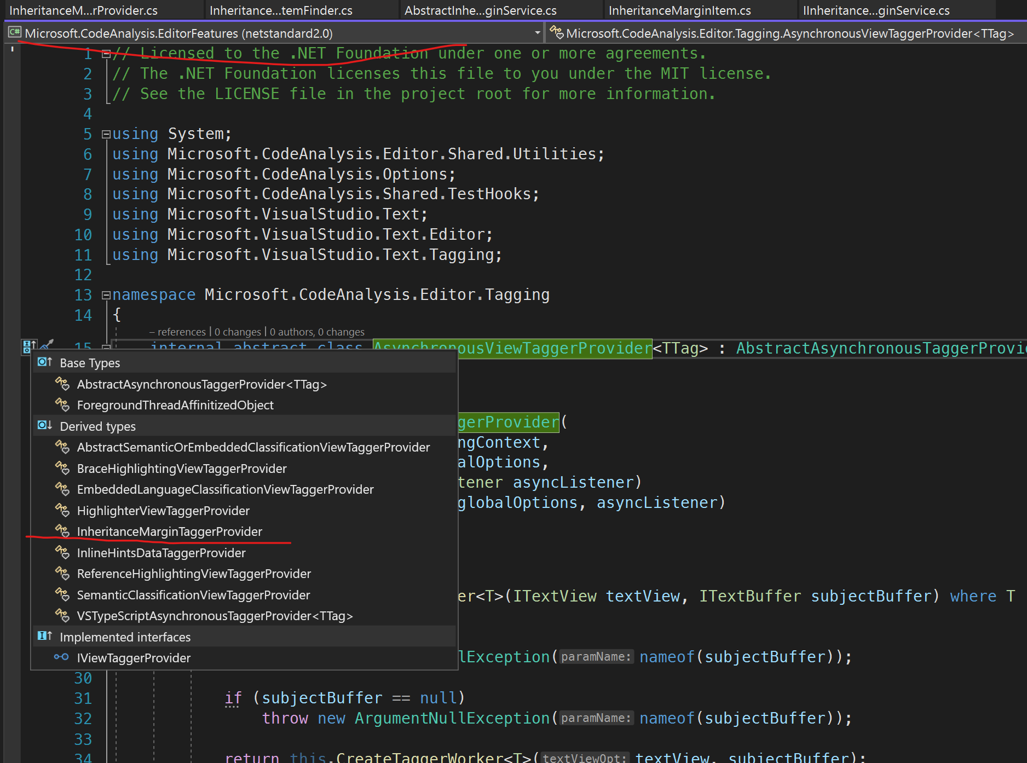Switch to InheritanceMarginItem.cs tab
Viewport: 1027px width, 763px height.
pyautogui.click(x=679, y=10)
